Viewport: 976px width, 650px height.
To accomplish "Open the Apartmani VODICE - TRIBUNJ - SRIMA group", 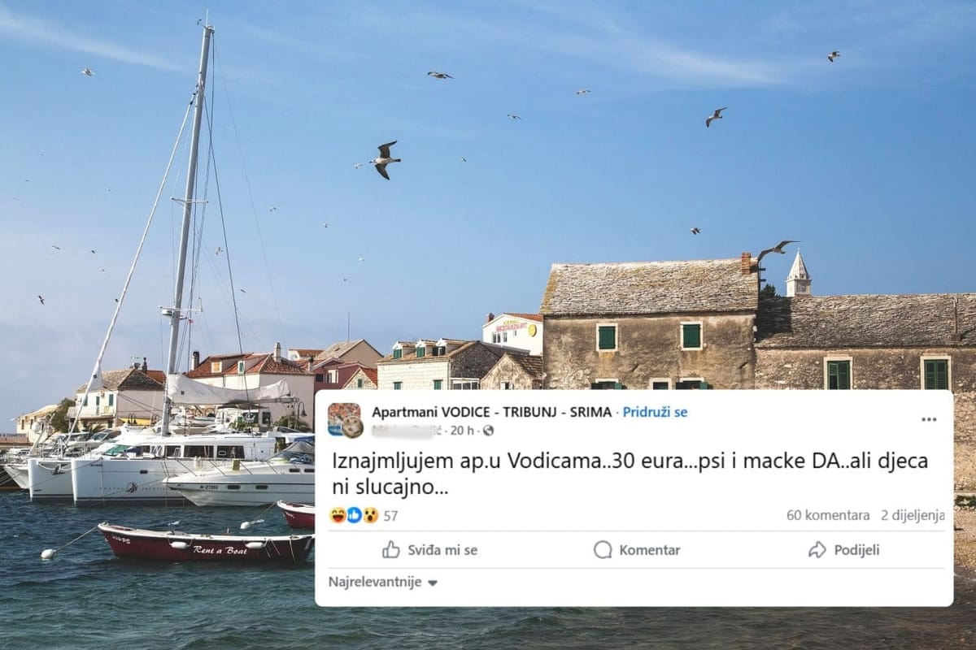I will [492, 412].
